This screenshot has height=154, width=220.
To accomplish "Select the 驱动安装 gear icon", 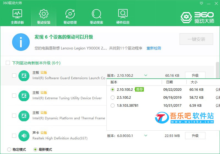I will click(x=44, y=14).
